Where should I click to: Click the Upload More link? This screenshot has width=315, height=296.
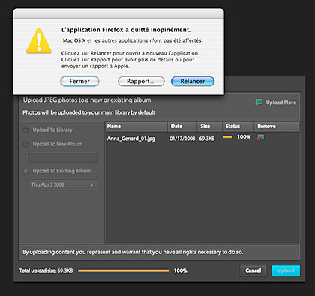pos(280,103)
